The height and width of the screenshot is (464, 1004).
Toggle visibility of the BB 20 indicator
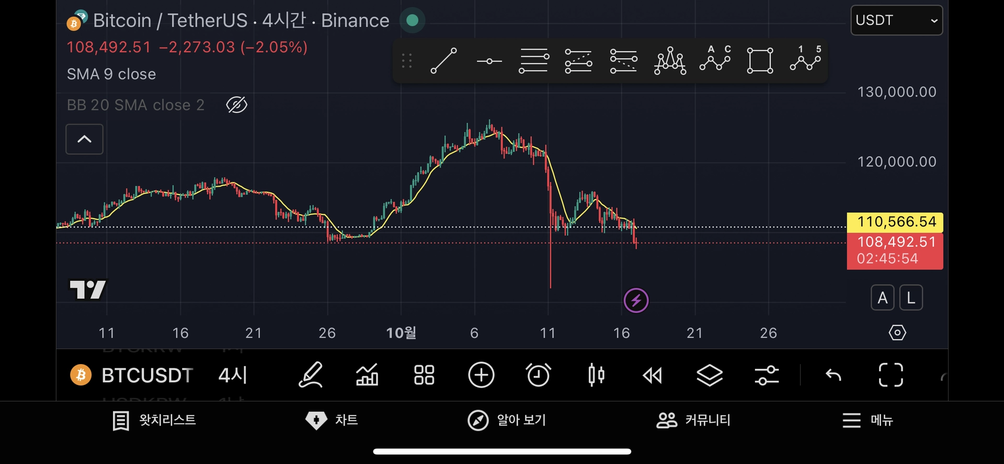click(x=236, y=105)
